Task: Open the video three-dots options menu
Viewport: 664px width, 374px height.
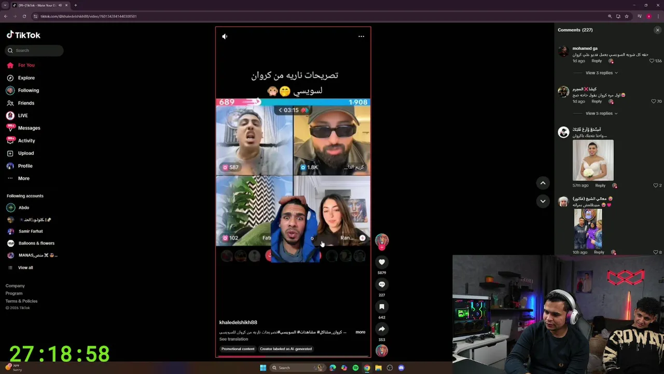Action: 361,36
